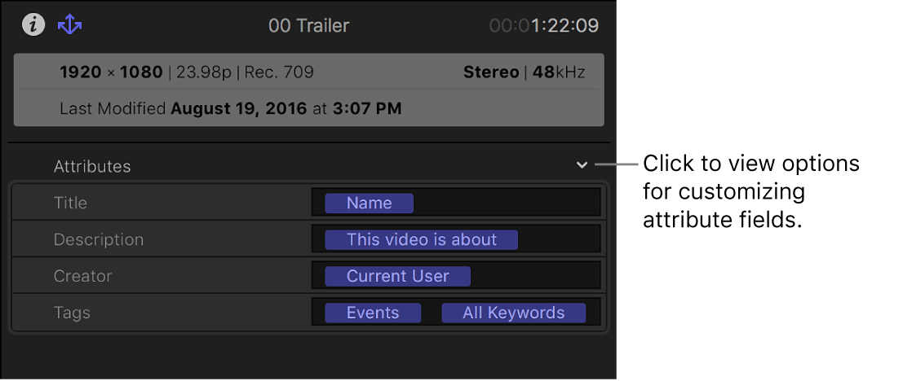Click empty space in the Title field

point(506,203)
